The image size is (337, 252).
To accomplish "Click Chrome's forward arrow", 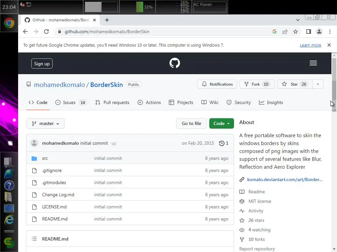I will click(x=36, y=31).
